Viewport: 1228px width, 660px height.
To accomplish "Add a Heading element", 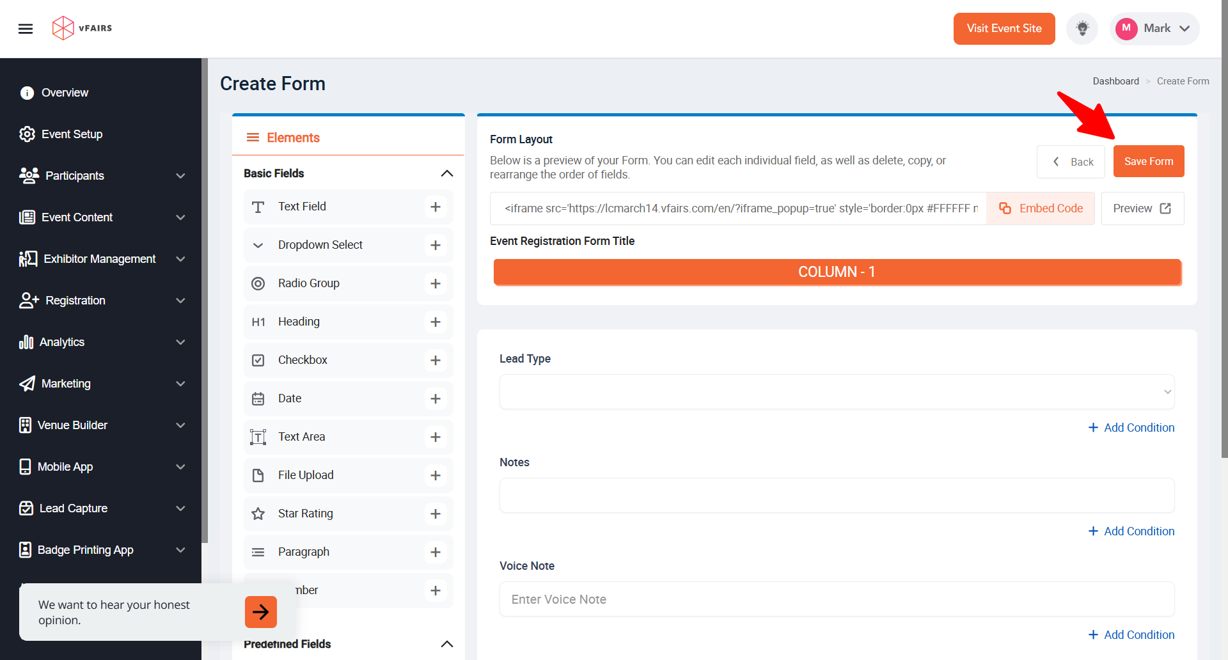I will coord(436,322).
